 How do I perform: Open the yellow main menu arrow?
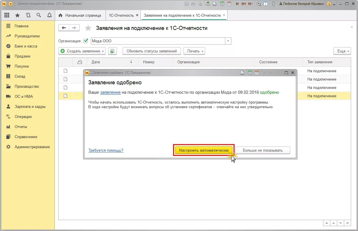click(x=11, y=4)
